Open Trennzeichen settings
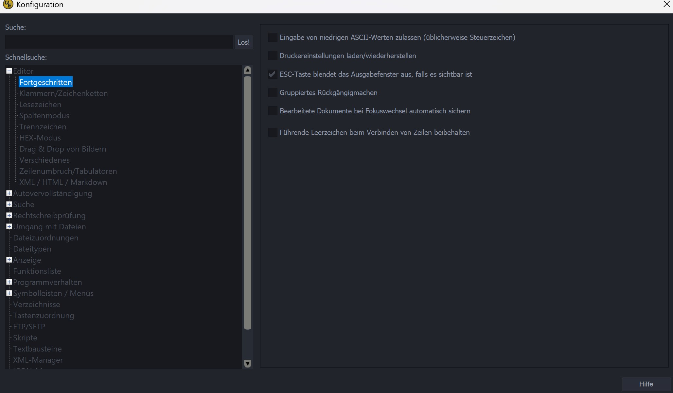Screen dimensions: 673x393 [43, 127]
